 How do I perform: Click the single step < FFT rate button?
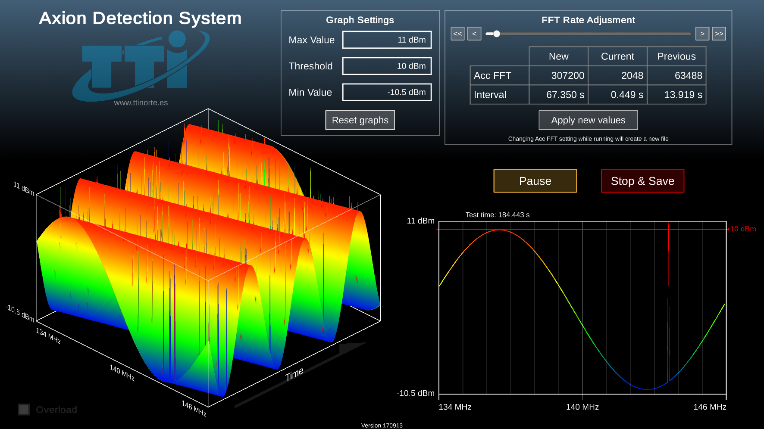point(474,34)
